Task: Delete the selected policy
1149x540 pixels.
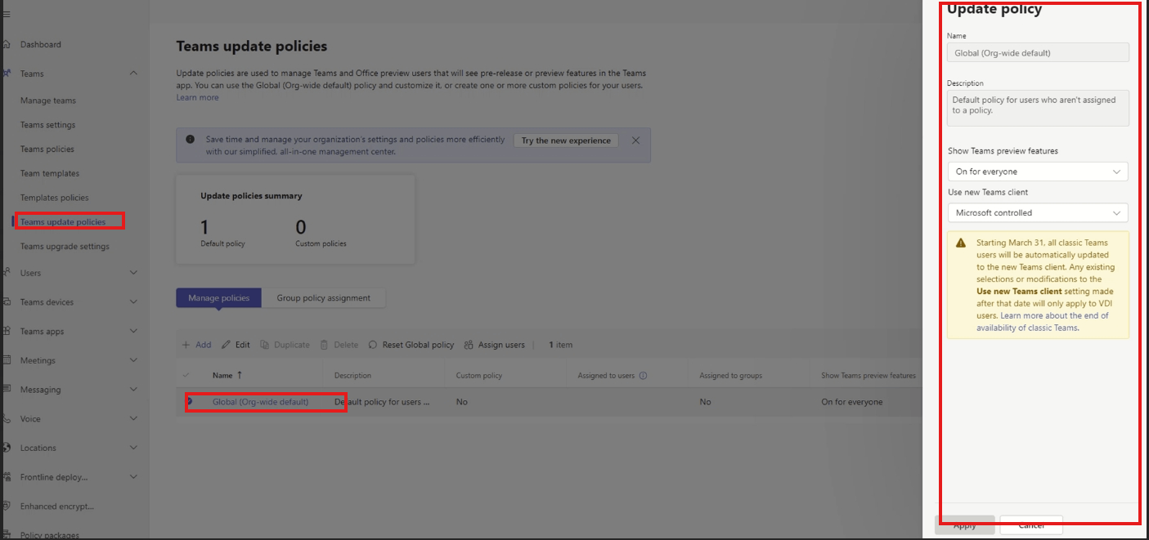Action: 339,345
